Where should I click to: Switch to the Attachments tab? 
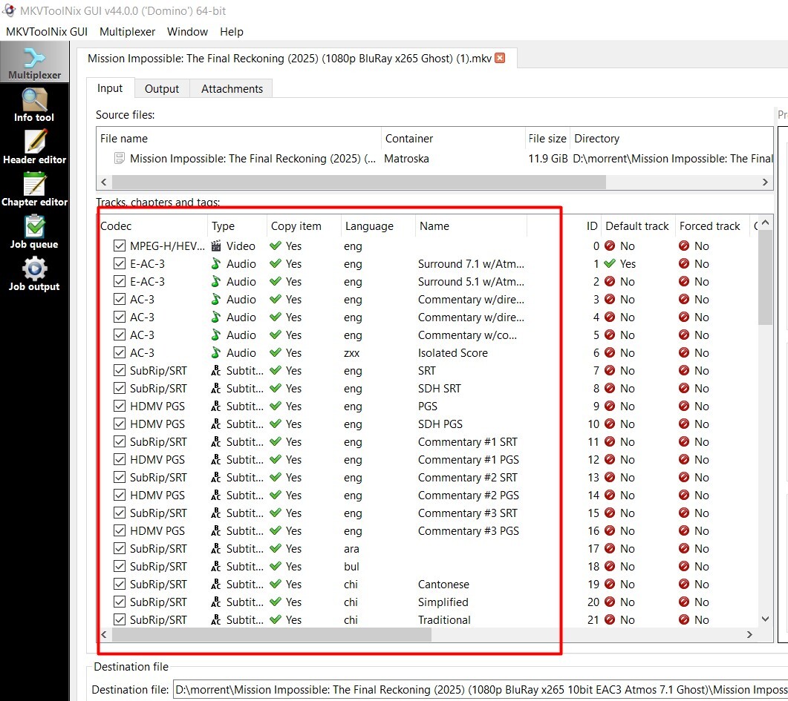point(232,89)
